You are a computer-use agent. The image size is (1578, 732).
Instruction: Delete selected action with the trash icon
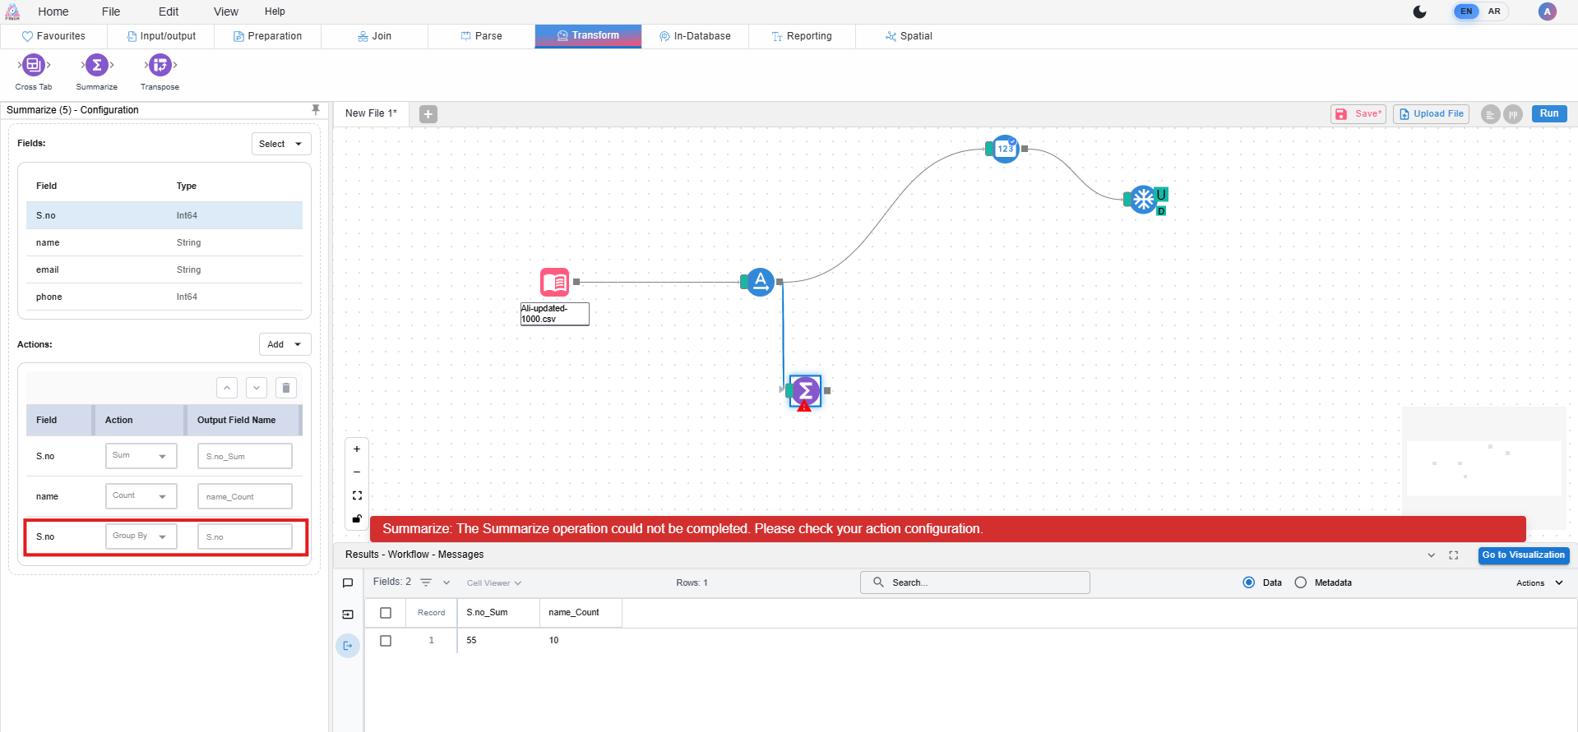tap(286, 388)
